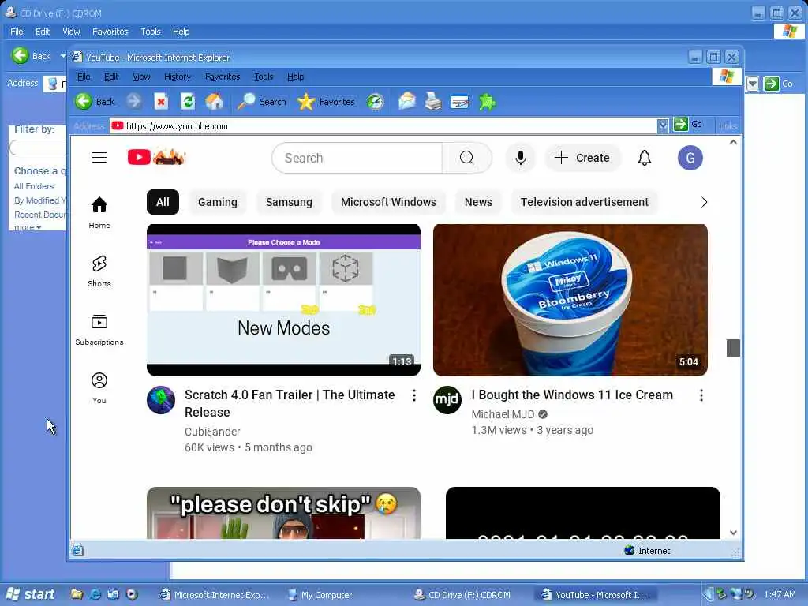Open the History clock icon in toolbar
The width and height of the screenshot is (808, 606).
pyautogui.click(x=375, y=102)
